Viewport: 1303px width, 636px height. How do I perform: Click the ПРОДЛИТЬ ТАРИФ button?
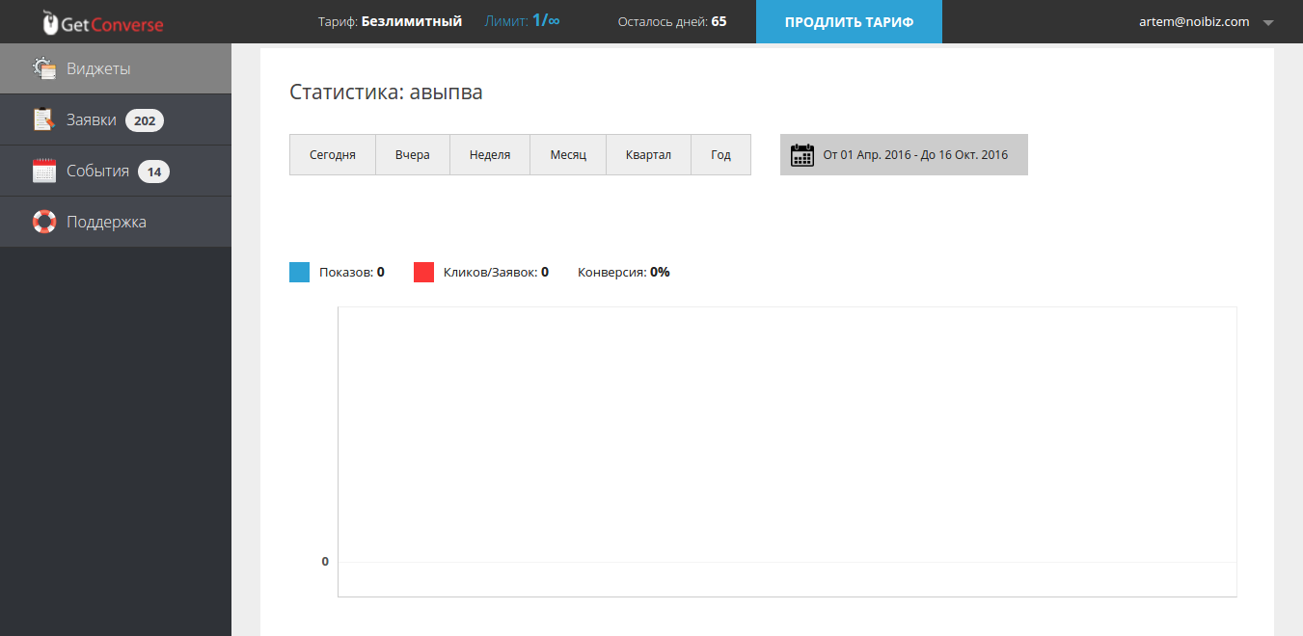click(x=849, y=21)
